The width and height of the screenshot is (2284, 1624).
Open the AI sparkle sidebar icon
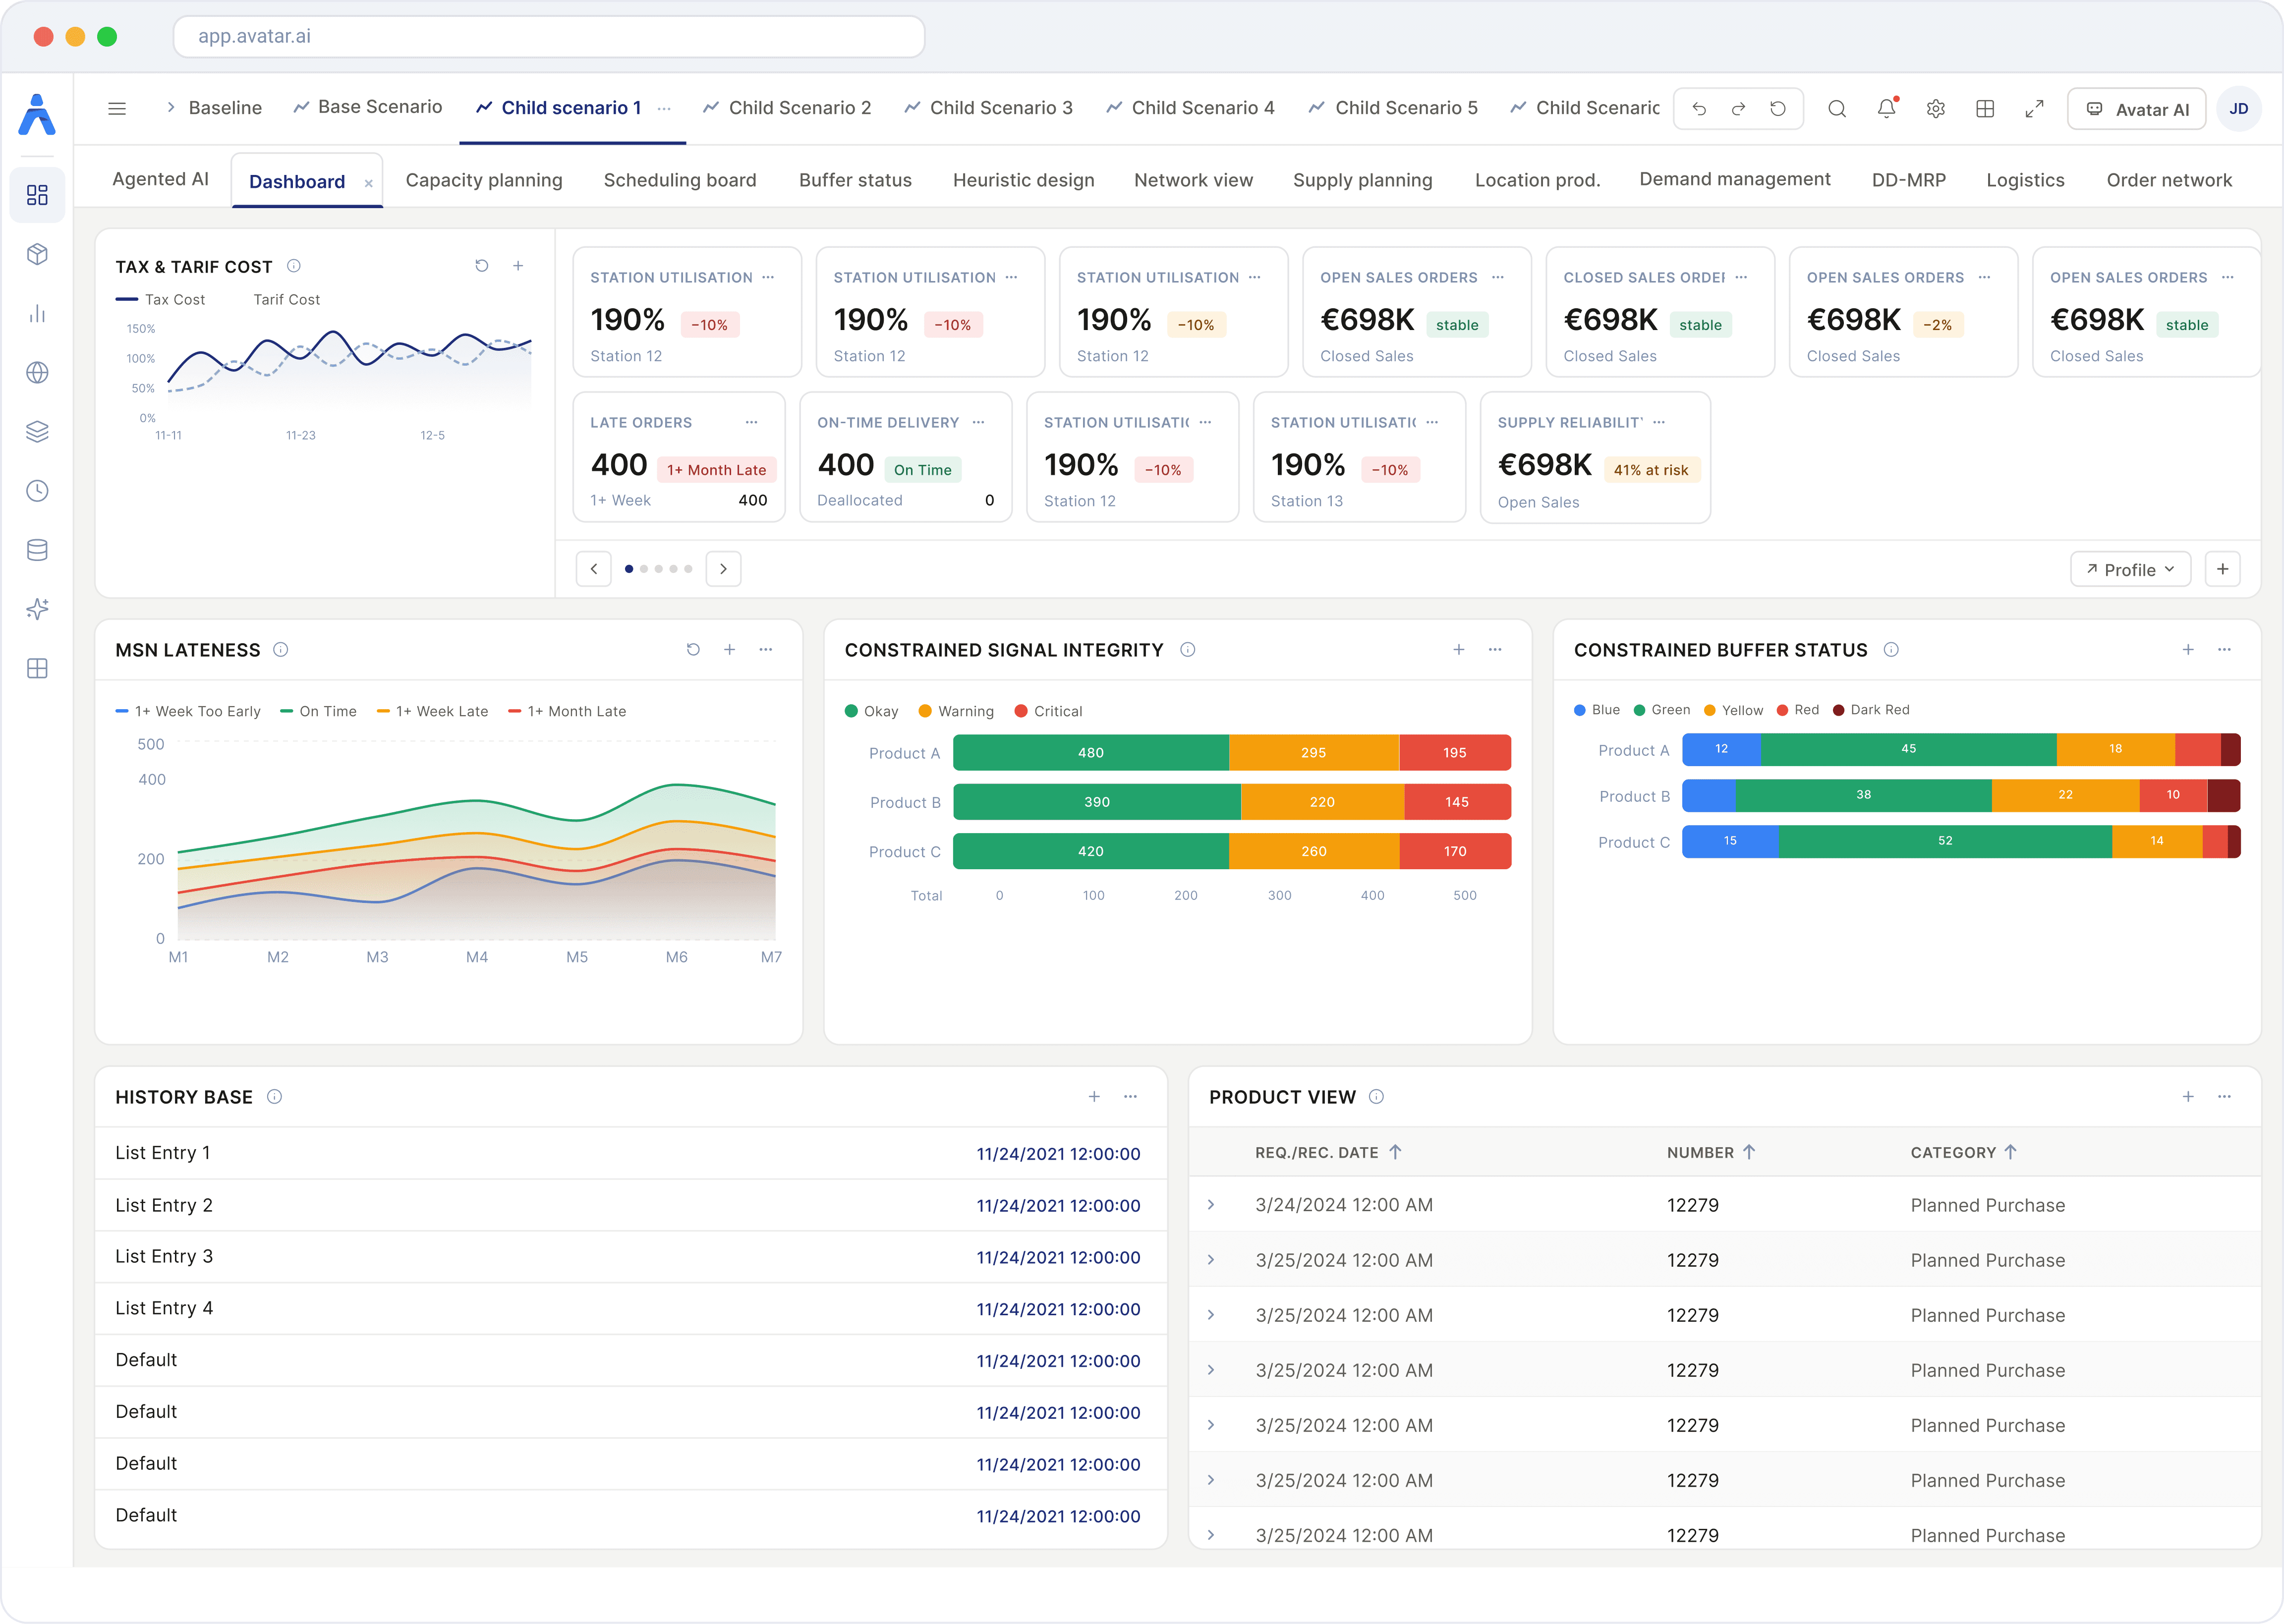(37, 609)
